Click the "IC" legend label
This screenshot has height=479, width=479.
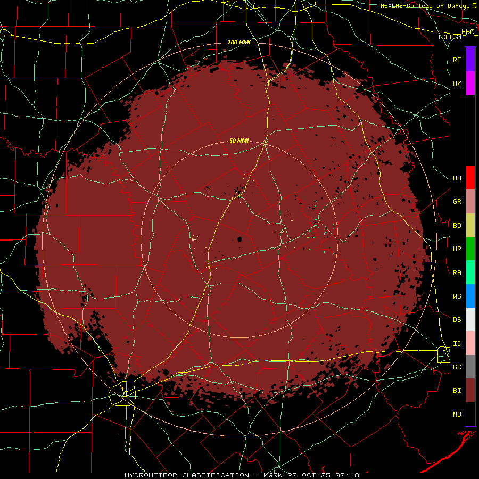click(x=457, y=344)
